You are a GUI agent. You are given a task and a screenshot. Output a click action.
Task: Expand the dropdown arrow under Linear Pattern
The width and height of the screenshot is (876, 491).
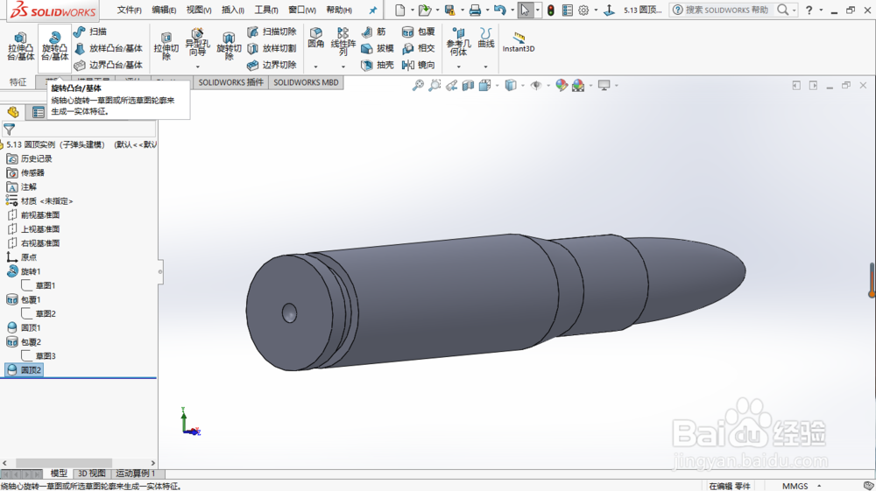pos(343,67)
